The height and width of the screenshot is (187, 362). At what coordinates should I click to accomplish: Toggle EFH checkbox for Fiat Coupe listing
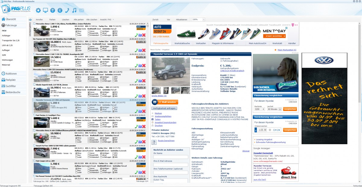pos(113,168)
